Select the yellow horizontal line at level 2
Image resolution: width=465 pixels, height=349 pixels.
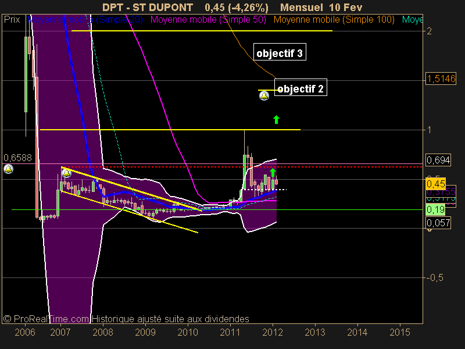click(202, 31)
